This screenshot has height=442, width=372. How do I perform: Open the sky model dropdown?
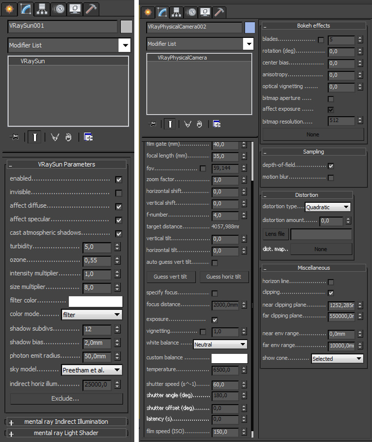pos(92,370)
